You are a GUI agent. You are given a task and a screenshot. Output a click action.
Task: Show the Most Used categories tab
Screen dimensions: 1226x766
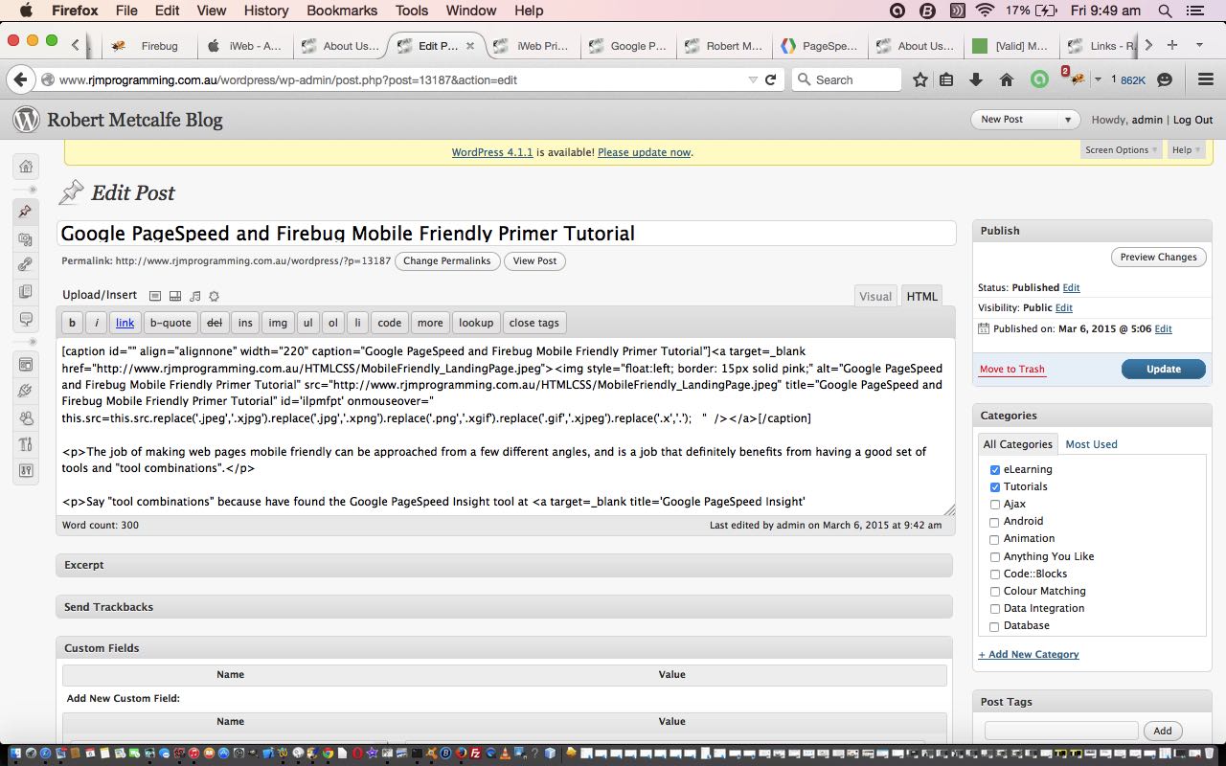coord(1091,444)
